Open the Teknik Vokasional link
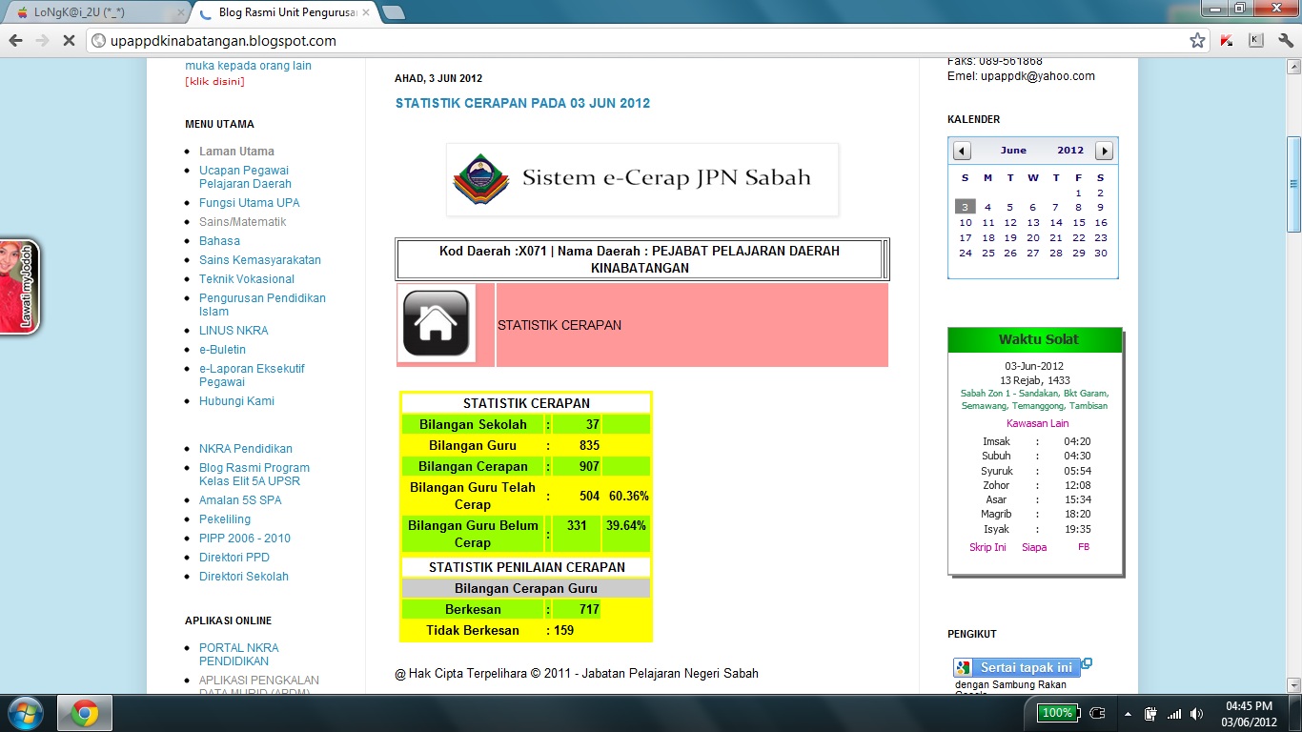The image size is (1302, 732). (247, 278)
